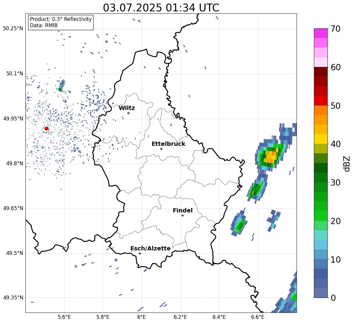Click the 'Data: RMIB' text

point(44,25)
